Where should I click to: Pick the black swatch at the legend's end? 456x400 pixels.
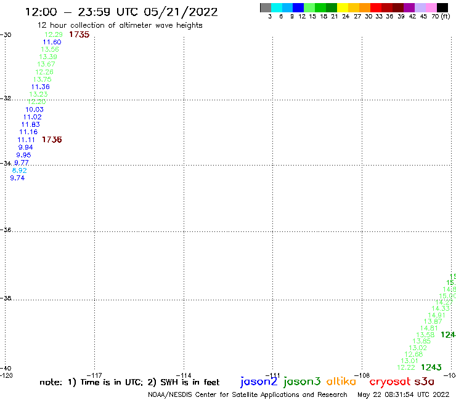coord(442,7)
